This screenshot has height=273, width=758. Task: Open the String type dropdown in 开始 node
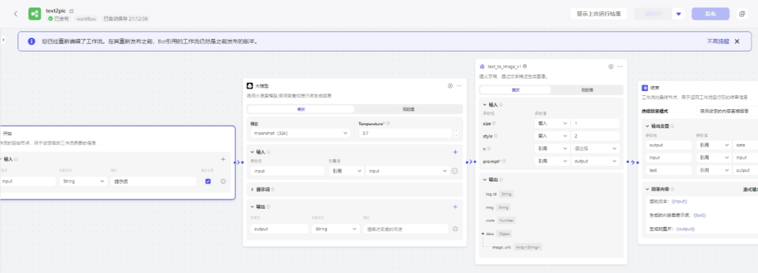pyautogui.click(x=83, y=181)
